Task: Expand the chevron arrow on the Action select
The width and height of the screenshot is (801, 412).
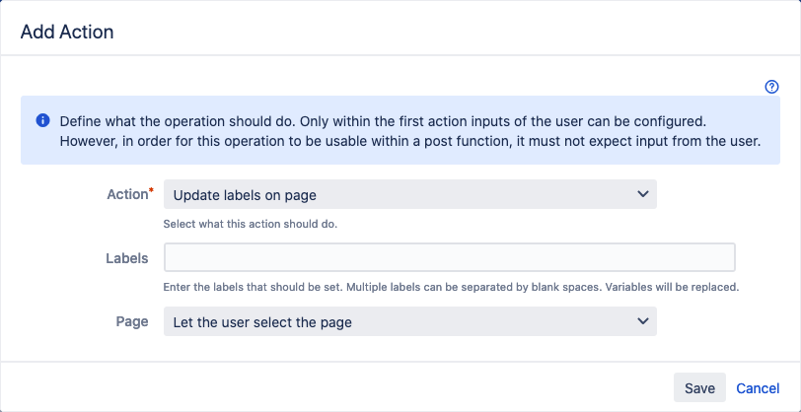Action: 642,193
